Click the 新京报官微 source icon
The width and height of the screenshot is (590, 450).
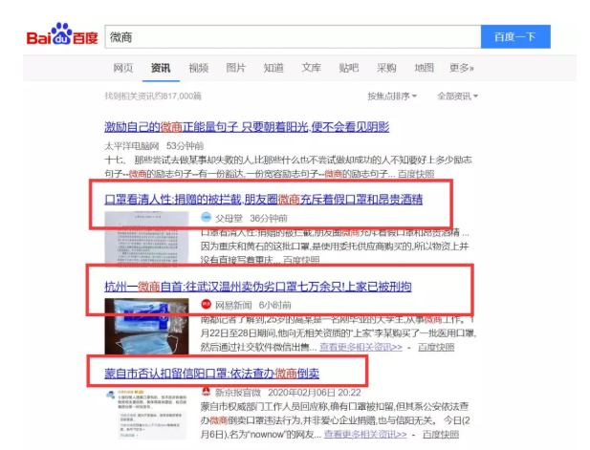coord(206,392)
